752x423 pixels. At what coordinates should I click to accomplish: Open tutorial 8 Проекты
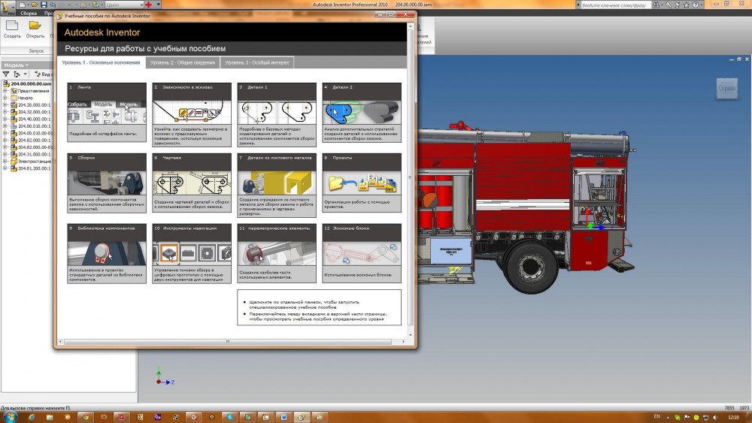[x=362, y=183]
